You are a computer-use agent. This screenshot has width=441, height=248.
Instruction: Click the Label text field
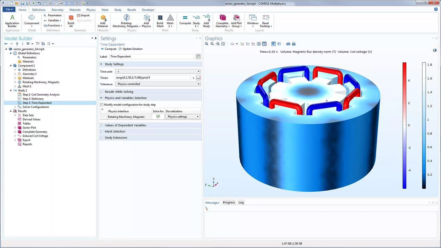tap(152, 57)
